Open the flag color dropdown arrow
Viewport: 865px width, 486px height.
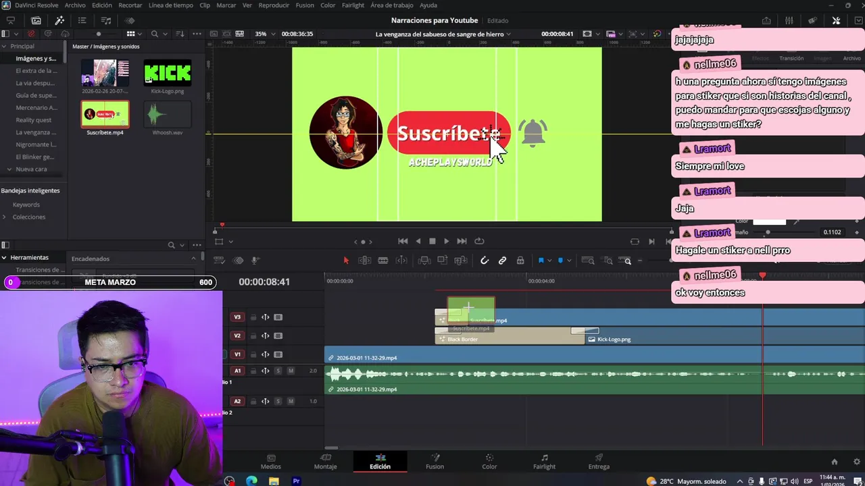(549, 261)
